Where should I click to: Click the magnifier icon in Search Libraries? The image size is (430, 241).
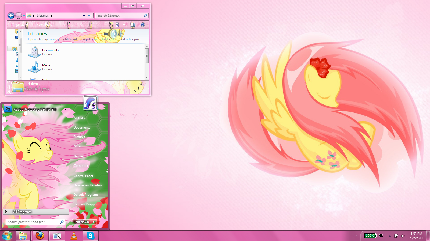pyautogui.click(x=145, y=16)
